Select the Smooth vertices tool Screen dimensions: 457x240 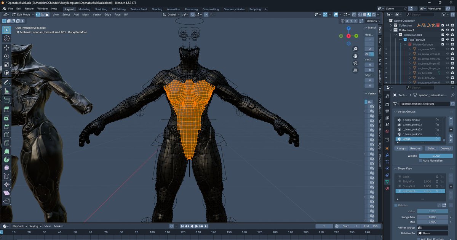(6, 168)
